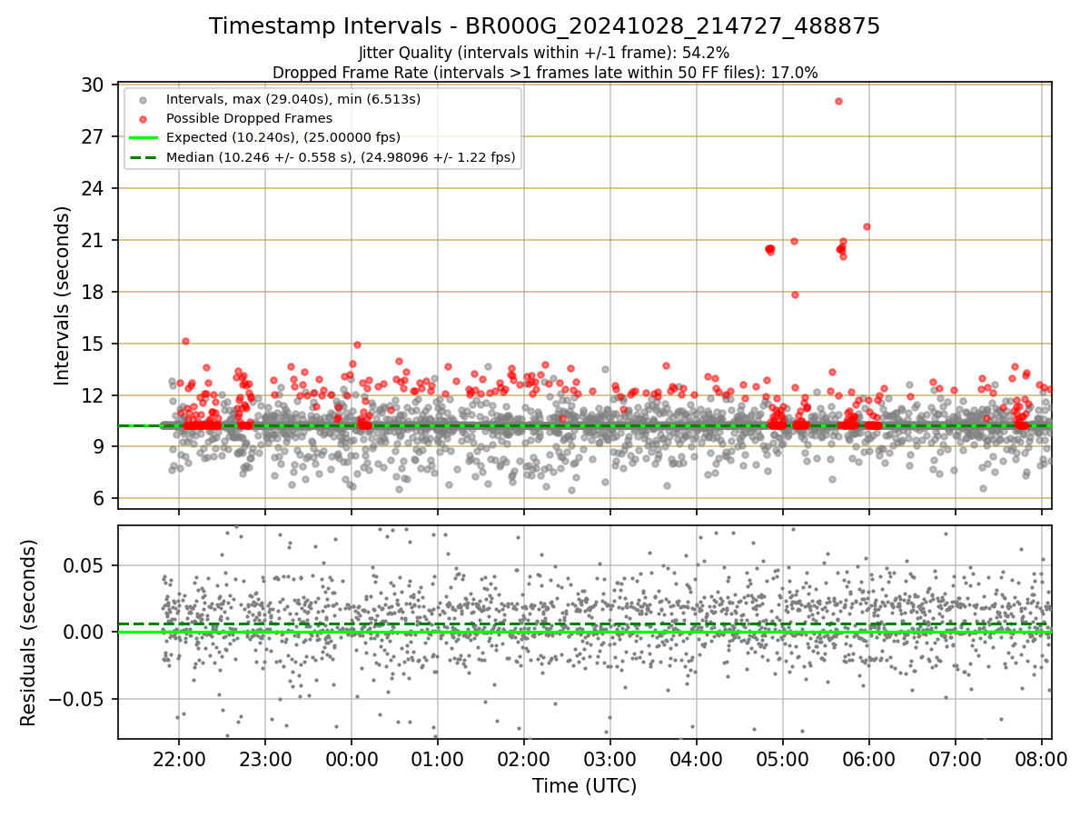The image size is (1090, 818).
Task: Click the 15 tick on intervals axis
Action: point(94,344)
